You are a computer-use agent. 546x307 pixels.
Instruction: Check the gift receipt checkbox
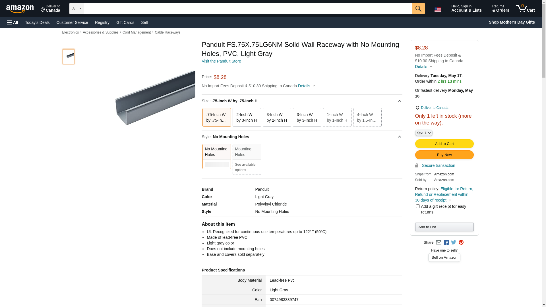coord(418,206)
